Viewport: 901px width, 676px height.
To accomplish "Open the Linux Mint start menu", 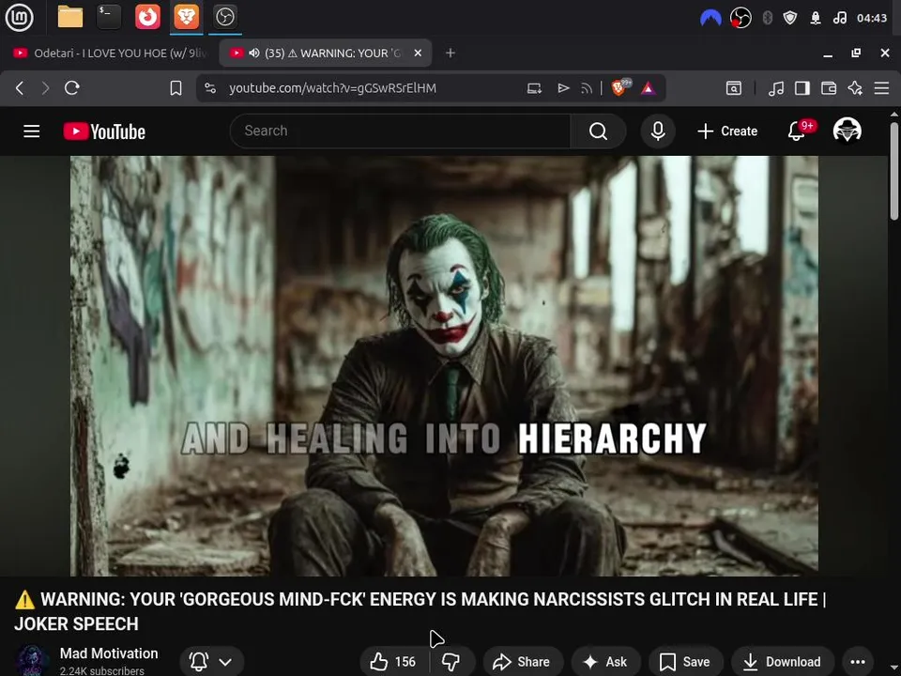I will pos(19,17).
